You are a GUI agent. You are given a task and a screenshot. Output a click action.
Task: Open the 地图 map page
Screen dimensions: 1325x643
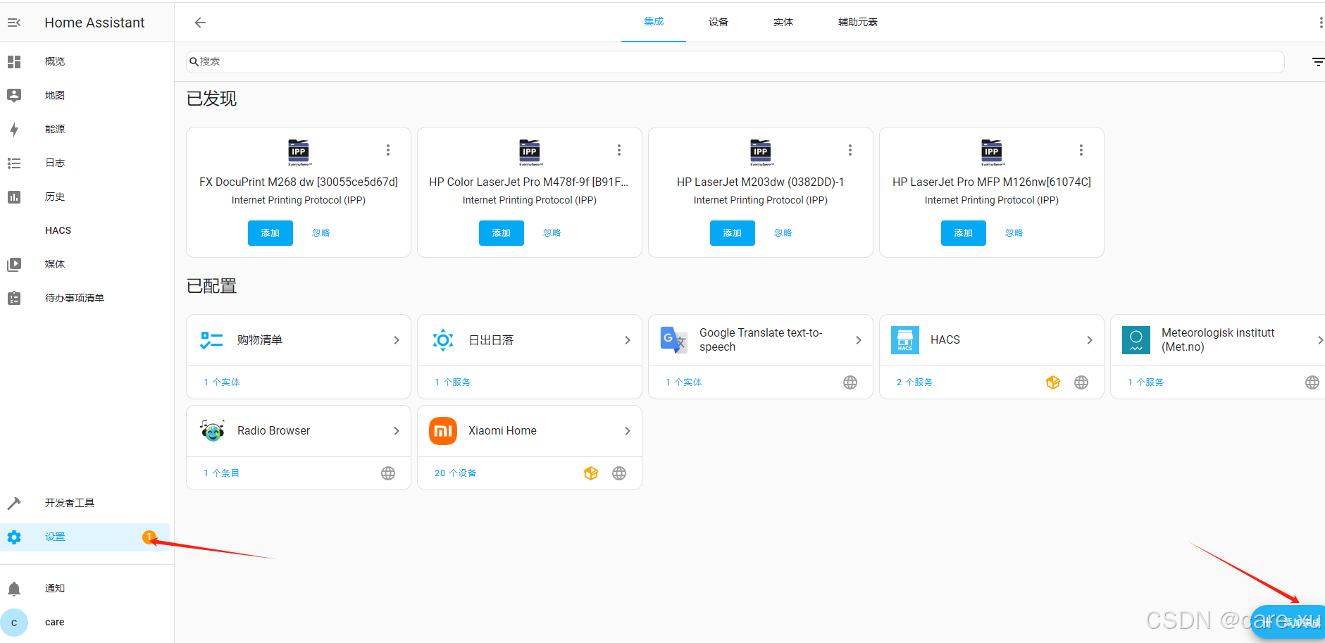click(x=85, y=95)
